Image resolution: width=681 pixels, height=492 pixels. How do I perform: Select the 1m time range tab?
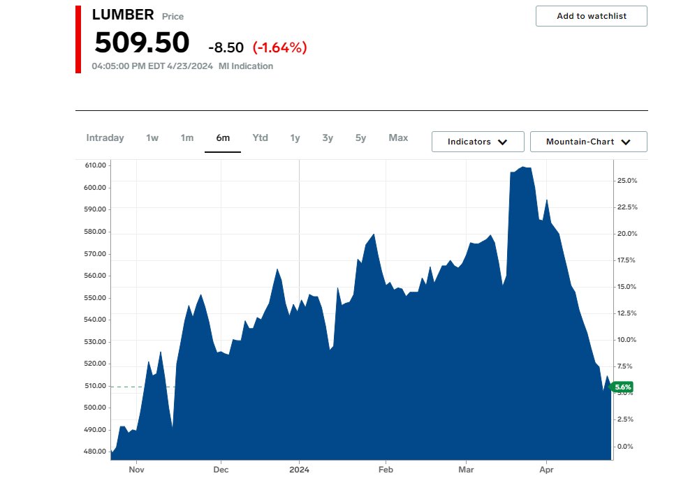click(187, 138)
